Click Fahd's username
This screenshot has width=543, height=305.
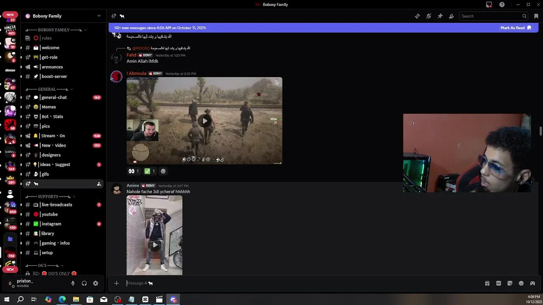pyautogui.click(x=132, y=55)
